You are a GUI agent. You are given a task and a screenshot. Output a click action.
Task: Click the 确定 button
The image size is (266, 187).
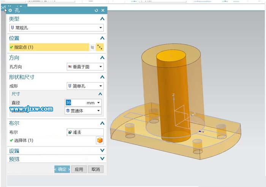click(x=62, y=169)
